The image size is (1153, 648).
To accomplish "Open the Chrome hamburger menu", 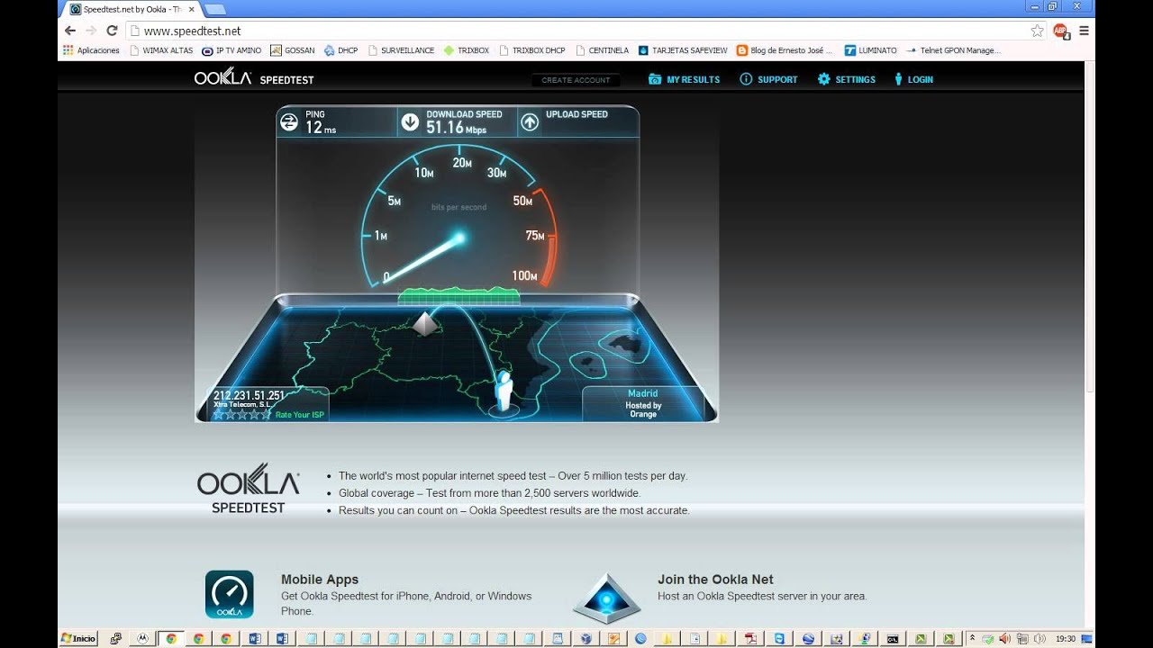I will (1084, 31).
